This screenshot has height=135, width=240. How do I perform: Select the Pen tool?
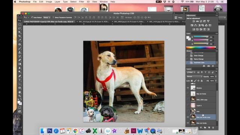click(19, 76)
